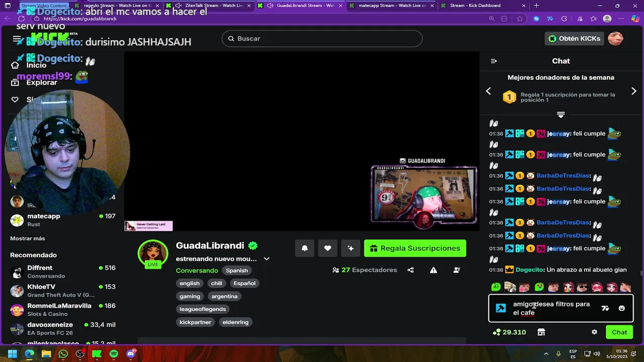Click the browser extensions puzzle icon
The height and width of the screenshot is (362, 644).
tap(564, 19)
